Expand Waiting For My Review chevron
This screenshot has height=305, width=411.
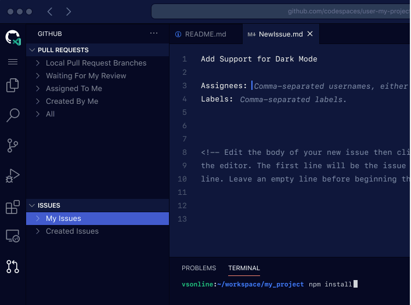pos(38,75)
